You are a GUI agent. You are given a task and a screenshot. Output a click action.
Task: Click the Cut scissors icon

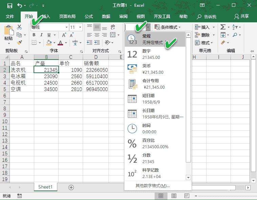19,27
